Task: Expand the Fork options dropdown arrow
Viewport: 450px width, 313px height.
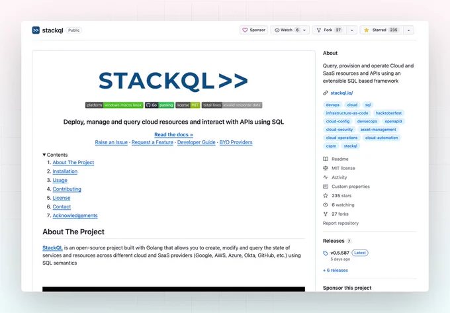Action: tap(352, 30)
